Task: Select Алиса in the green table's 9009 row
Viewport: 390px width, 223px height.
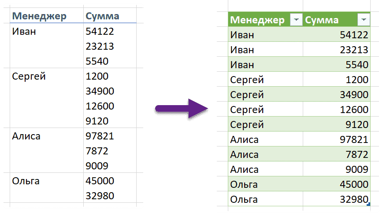Action: coord(244,170)
